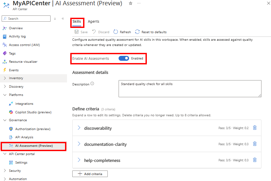The width and height of the screenshot is (271, 181).
Task: Expand the Security section
Action: click(x=5, y=170)
